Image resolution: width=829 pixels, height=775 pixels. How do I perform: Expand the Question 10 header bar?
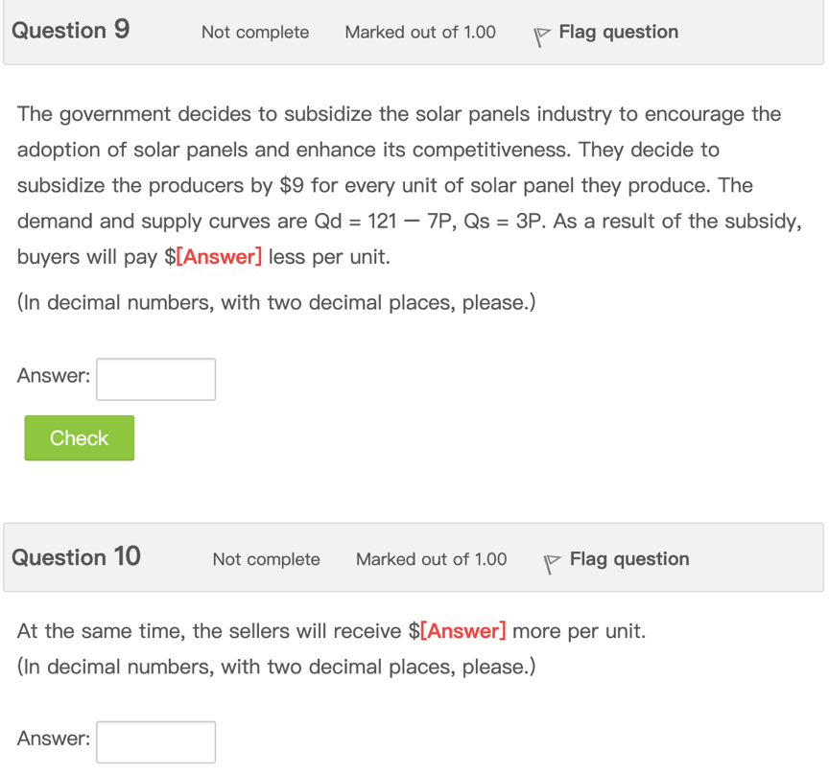pos(413,558)
